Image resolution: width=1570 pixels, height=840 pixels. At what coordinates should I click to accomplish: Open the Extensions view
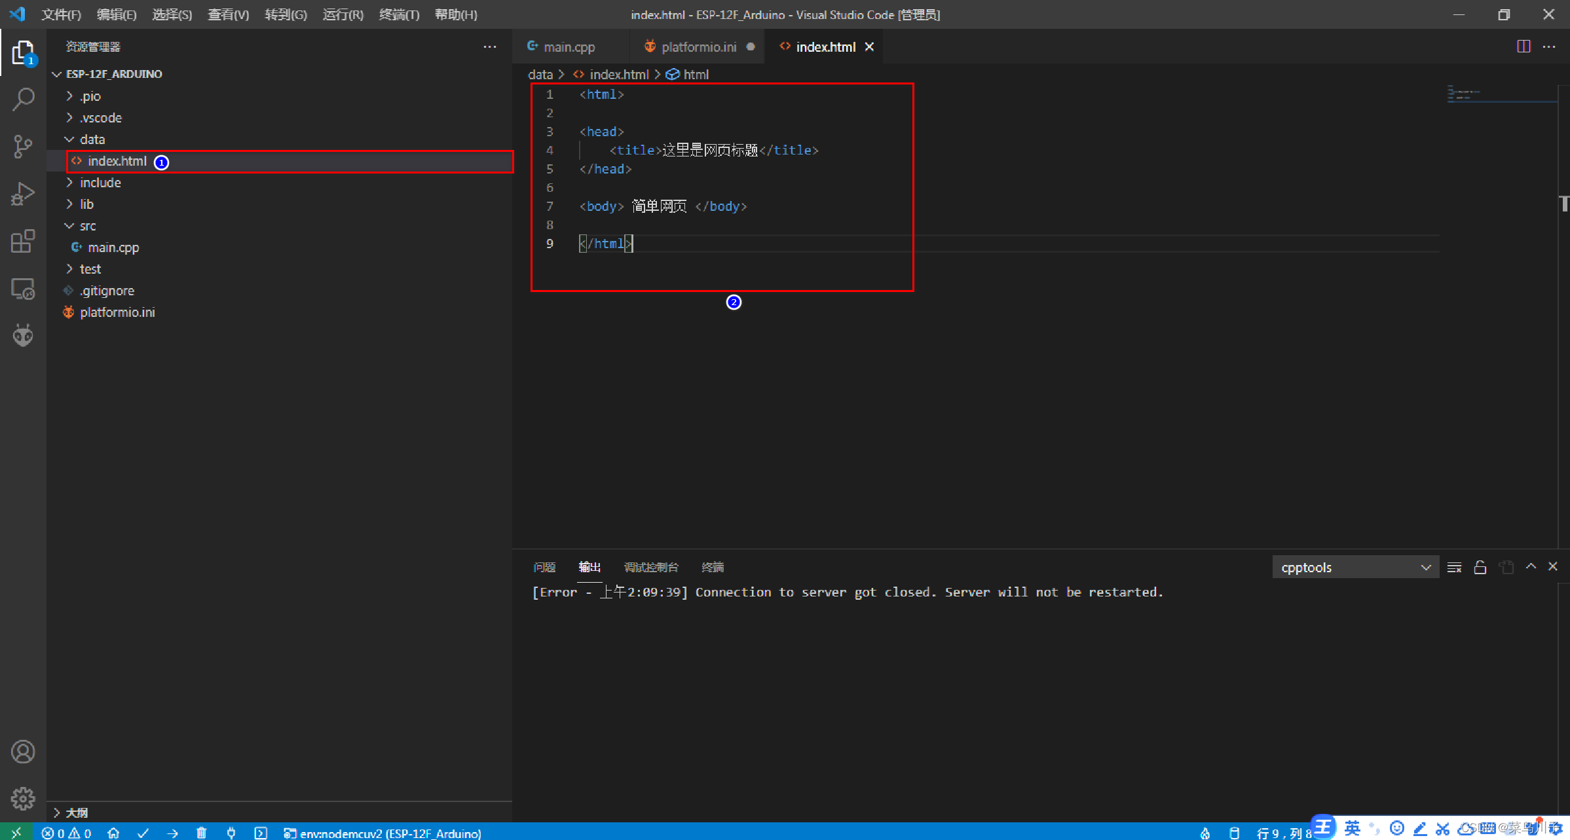click(x=23, y=241)
